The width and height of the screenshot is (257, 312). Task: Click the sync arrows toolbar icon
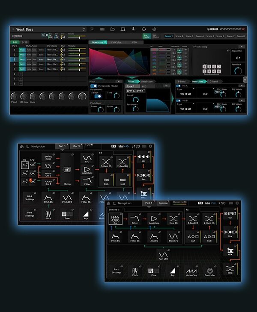click(x=144, y=29)
